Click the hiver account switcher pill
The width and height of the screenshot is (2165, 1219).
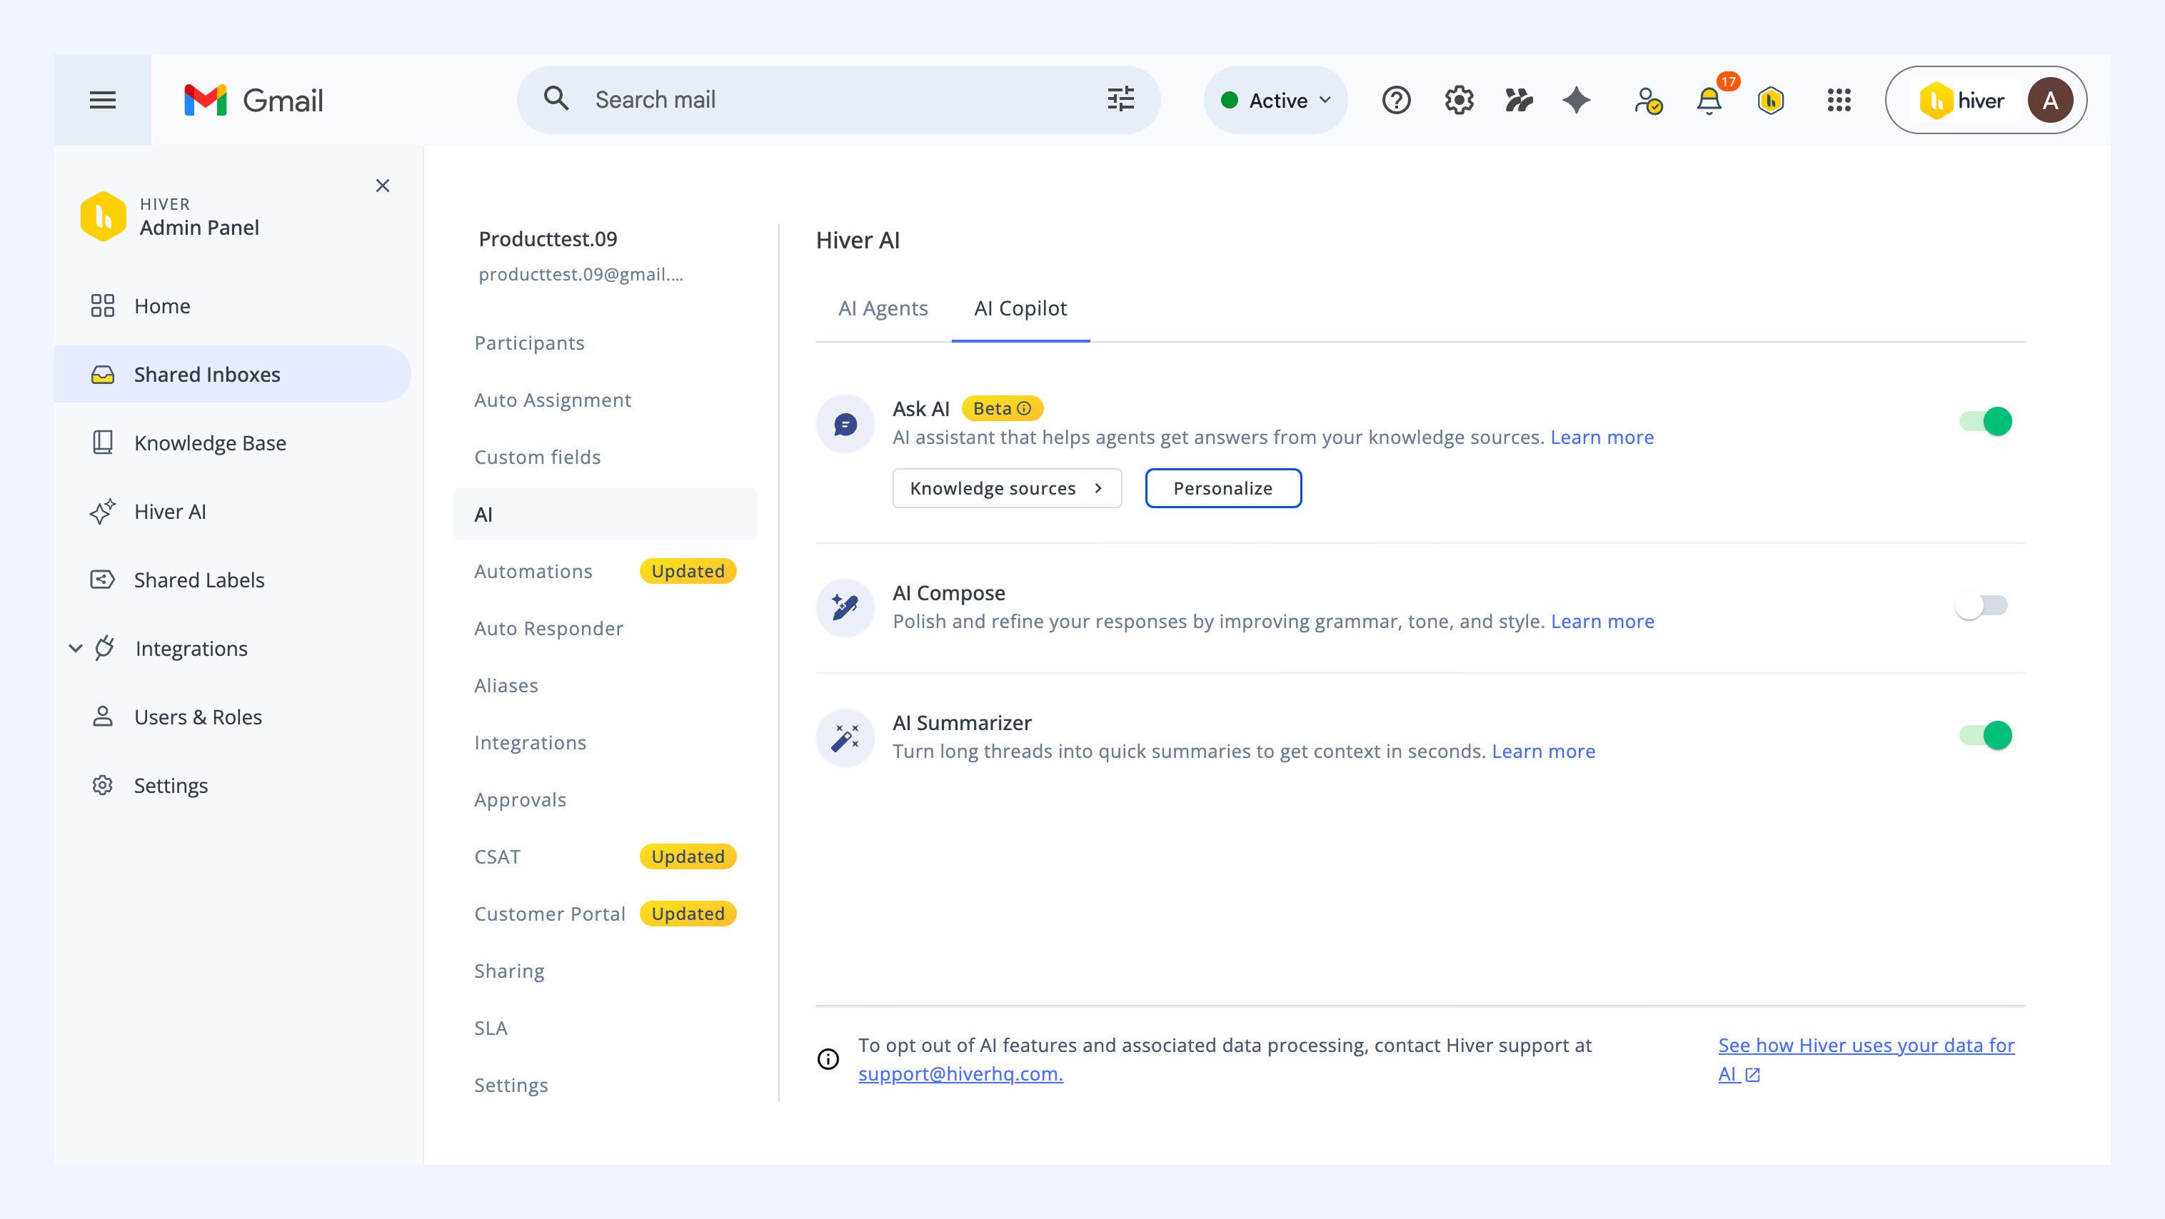(1985, 100)
